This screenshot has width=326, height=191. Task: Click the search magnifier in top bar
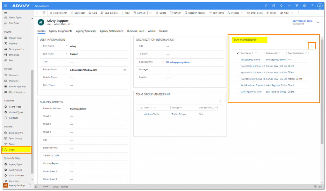click(266, 6)
